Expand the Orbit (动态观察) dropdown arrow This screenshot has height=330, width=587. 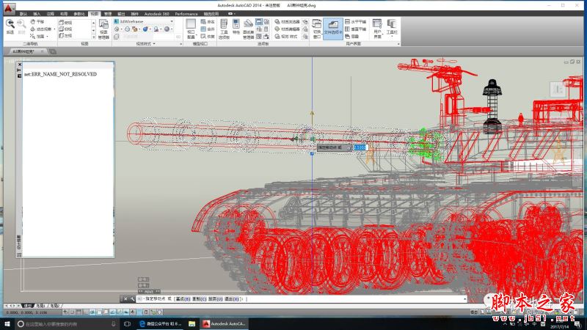tap(54, 29)
